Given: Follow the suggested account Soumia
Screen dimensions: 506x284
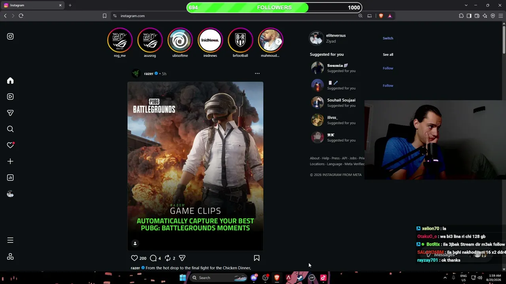Looking at the screenshot, I should click(x=388, y=68).
